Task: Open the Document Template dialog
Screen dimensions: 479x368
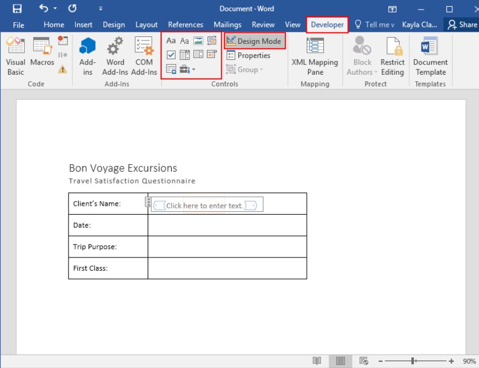Action: point(431,55)
